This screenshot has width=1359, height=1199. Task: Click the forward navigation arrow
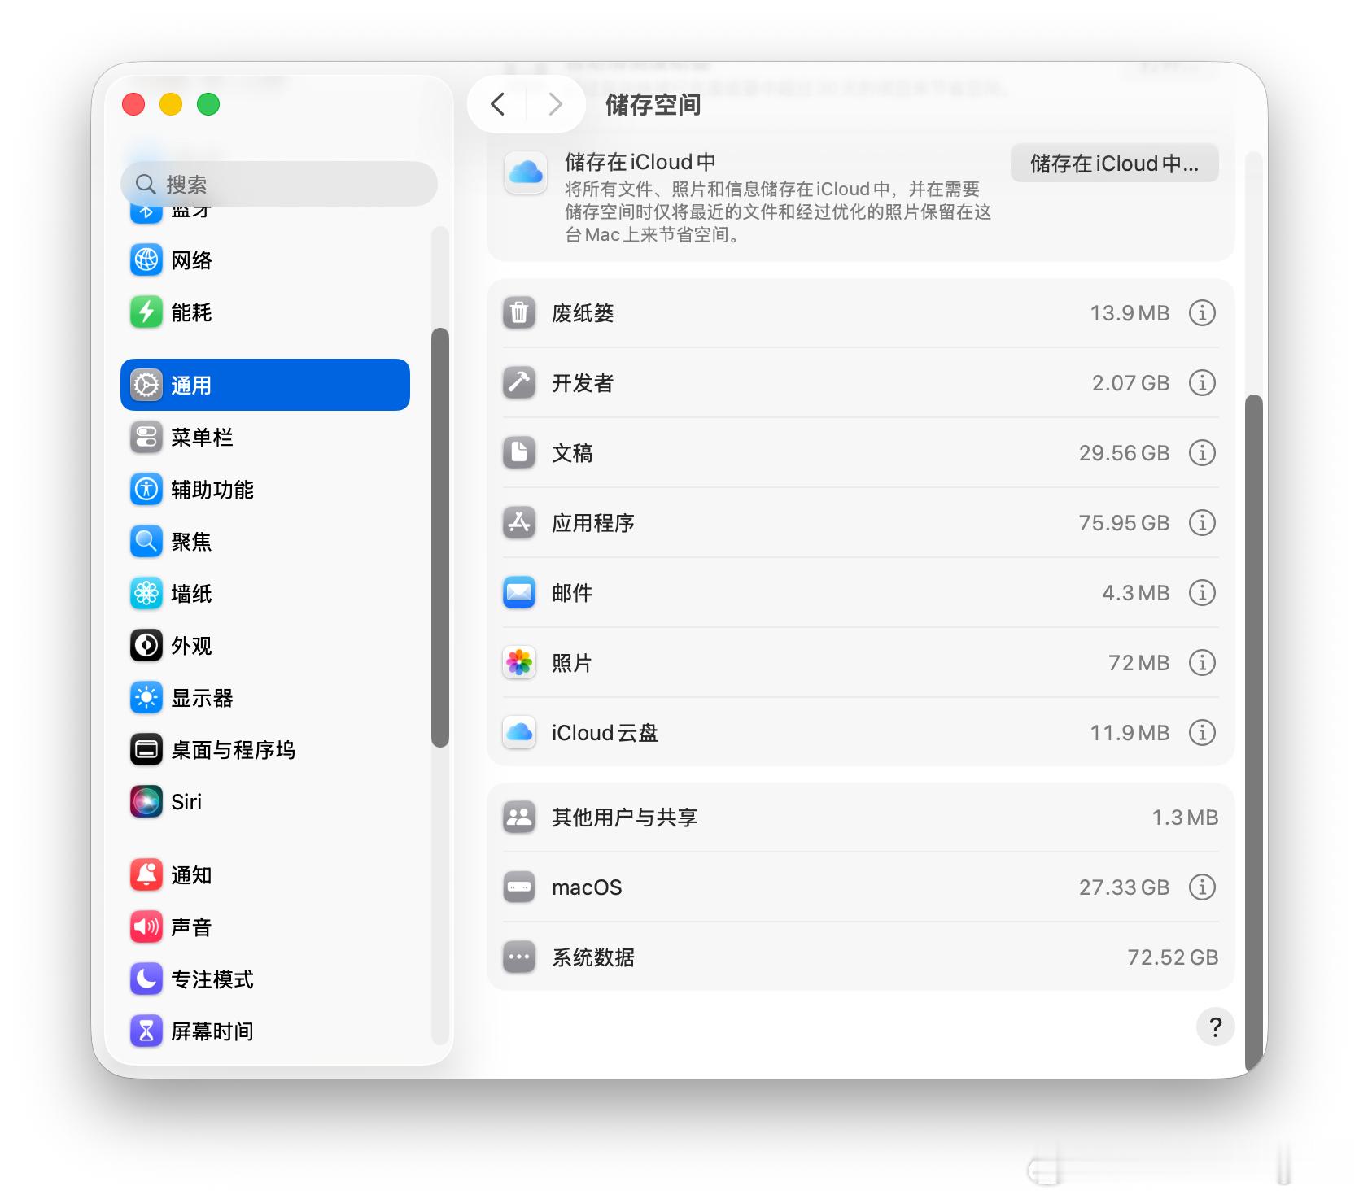(x=555, y=104)
